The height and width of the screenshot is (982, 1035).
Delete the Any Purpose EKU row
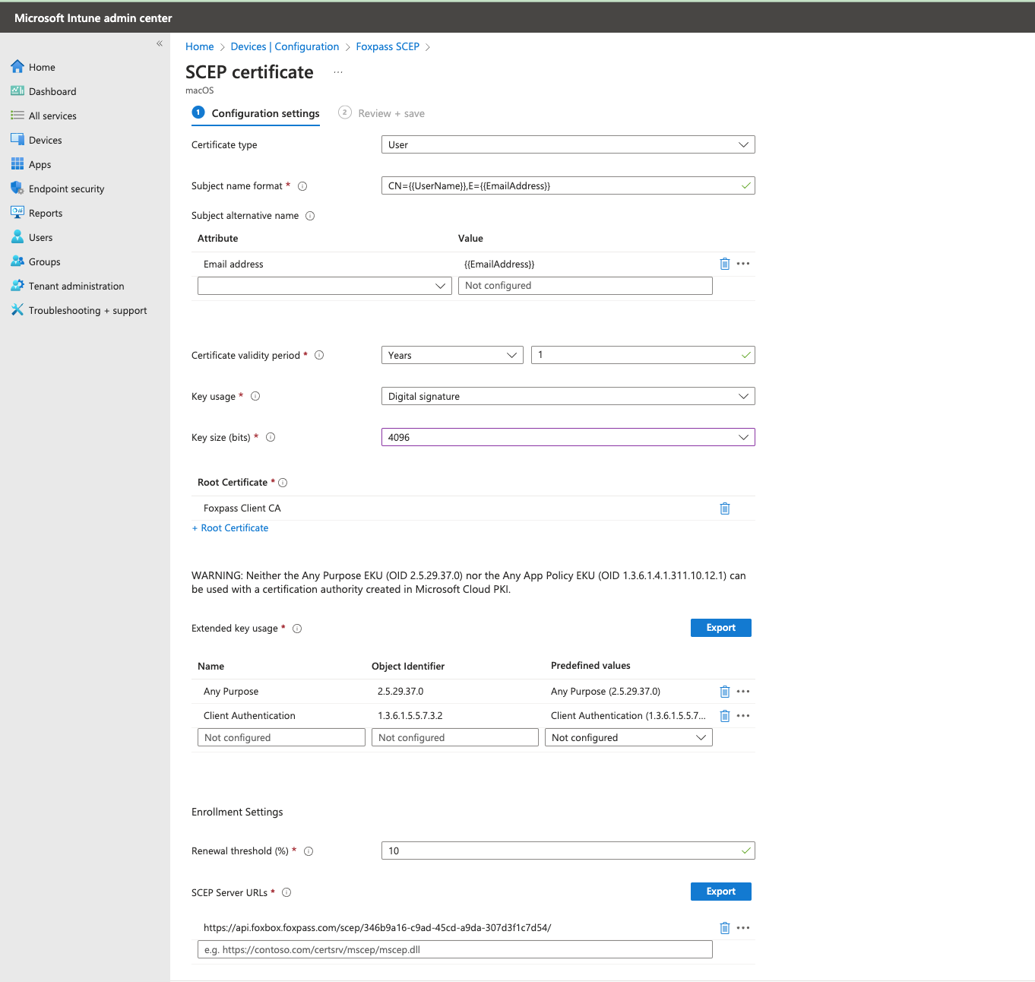[725, 692]
